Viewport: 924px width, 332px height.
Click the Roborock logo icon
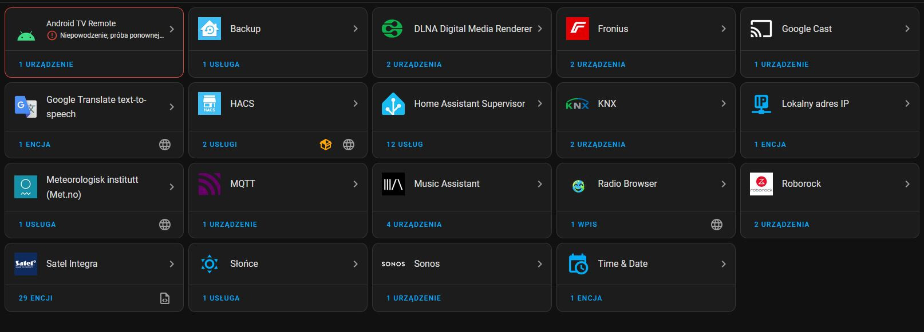[761, 183]
